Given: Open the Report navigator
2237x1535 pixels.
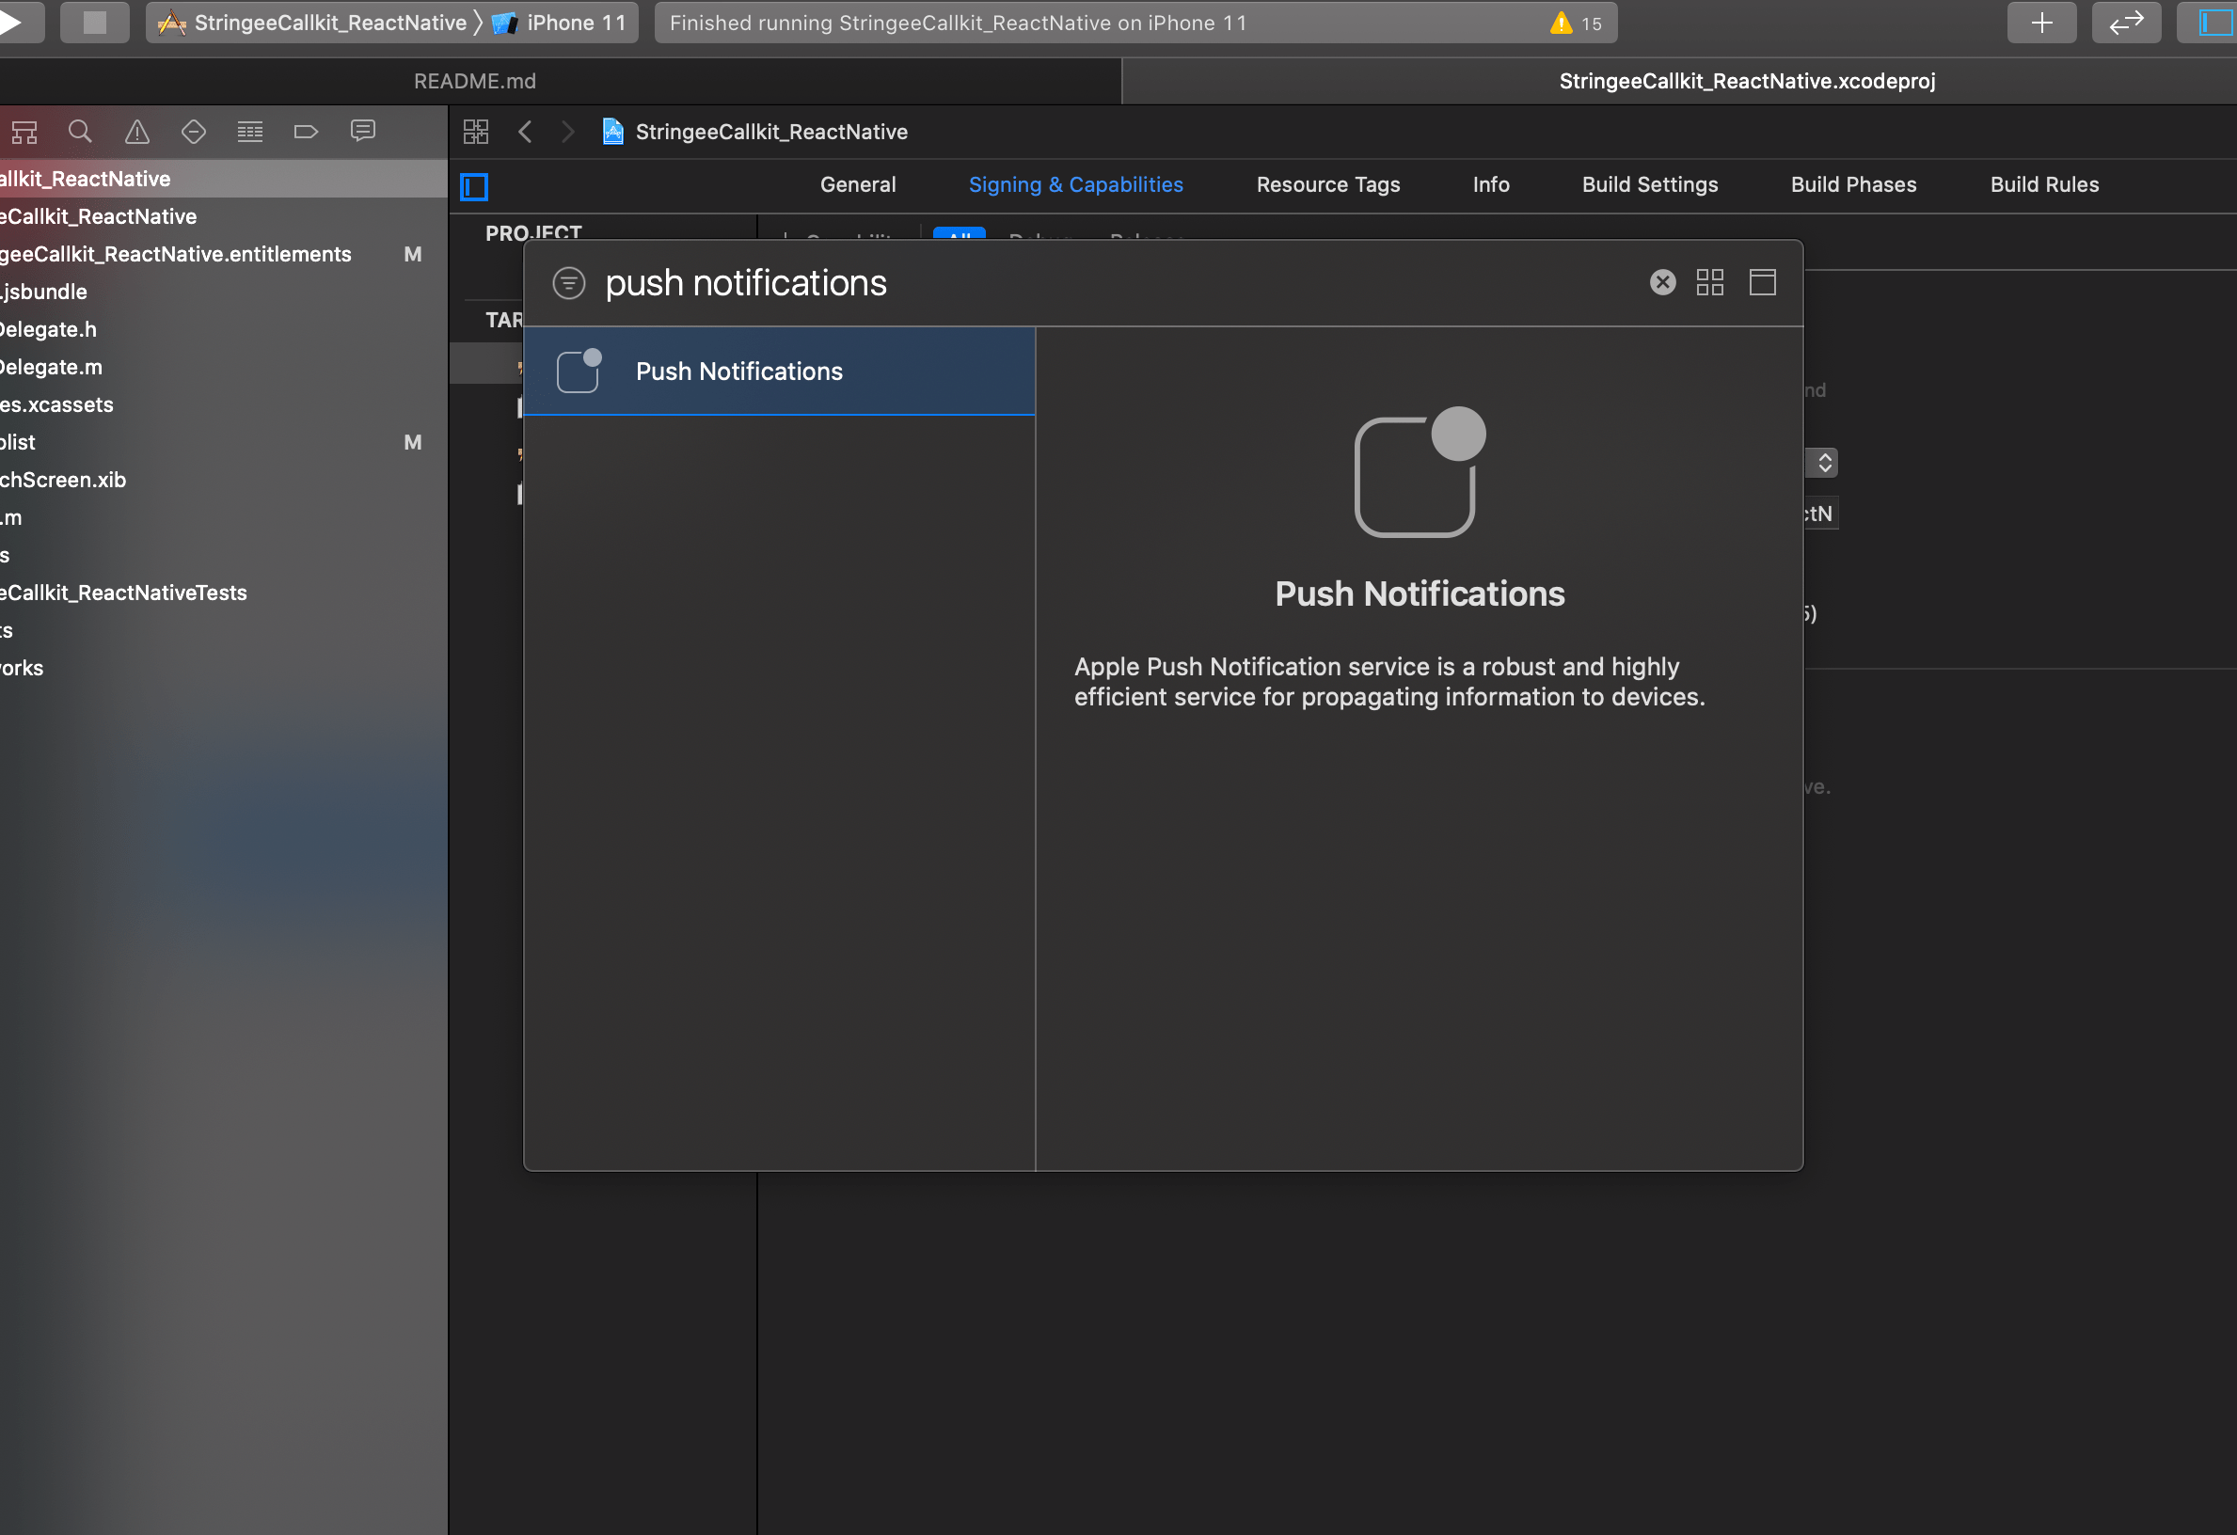Looking at the screenshot, I should (x=363, y=132).
